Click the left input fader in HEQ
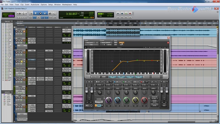The image size is (220, 124). click(x=87, y=90)
